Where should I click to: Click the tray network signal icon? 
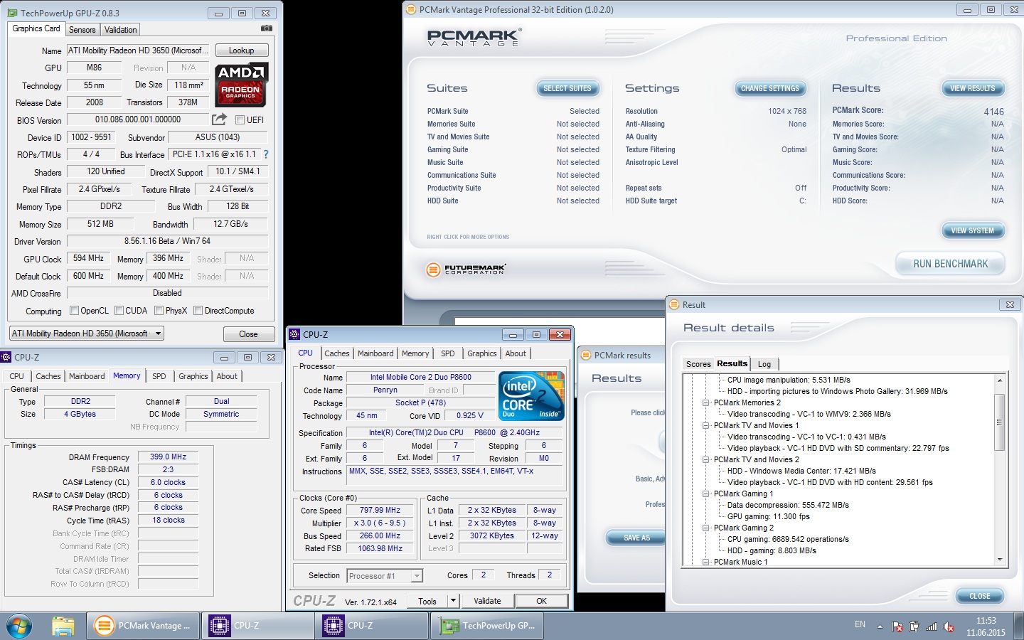point(931,627)
